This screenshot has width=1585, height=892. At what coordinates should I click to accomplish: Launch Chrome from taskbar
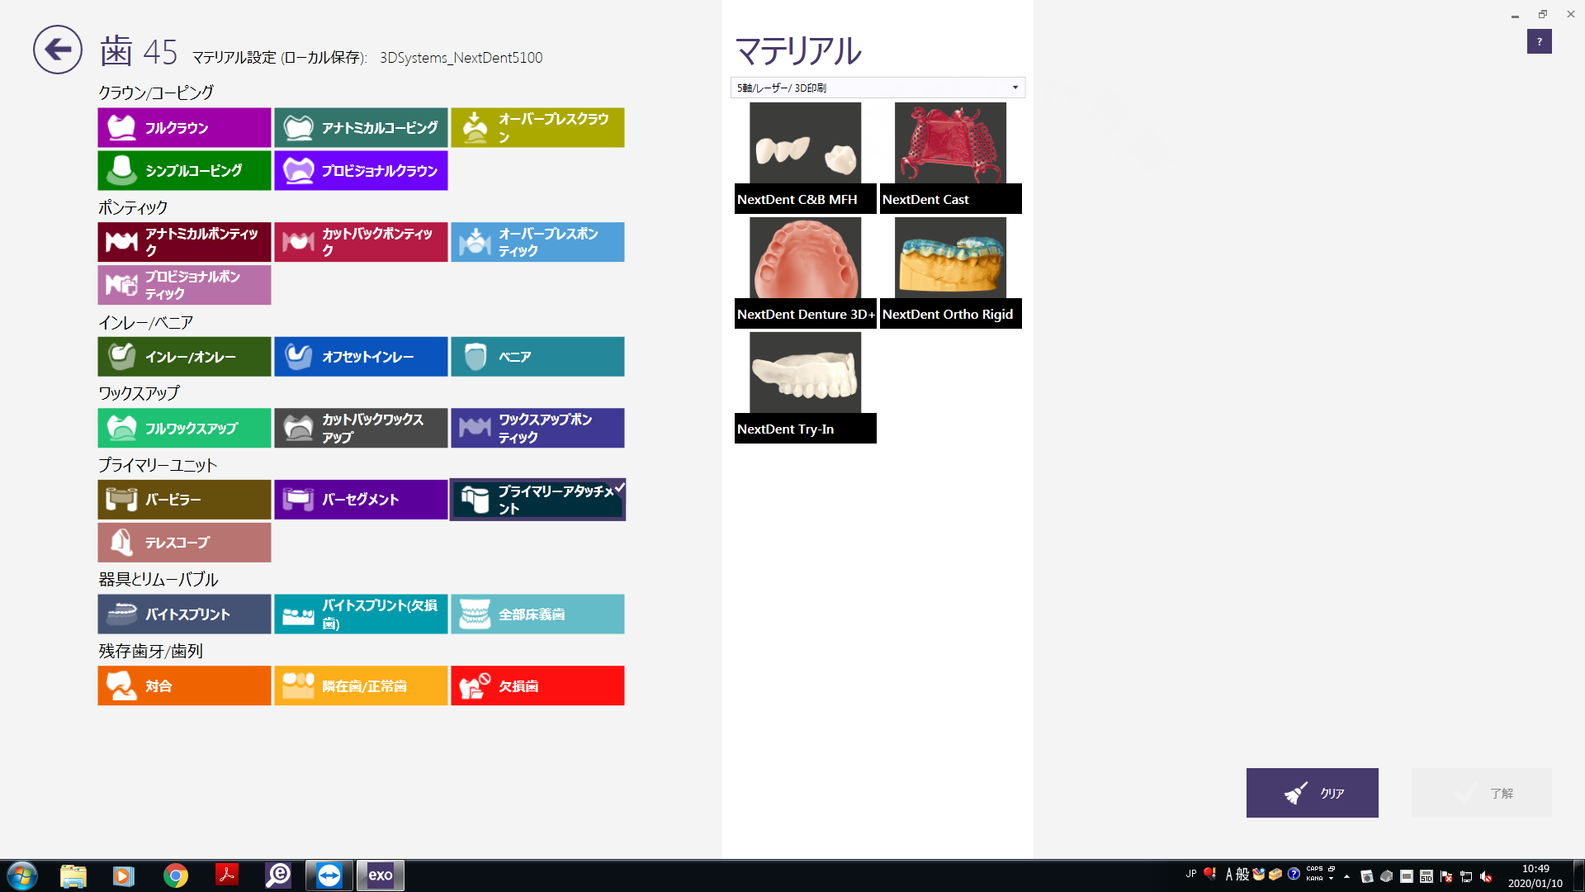tap(175, 875)
